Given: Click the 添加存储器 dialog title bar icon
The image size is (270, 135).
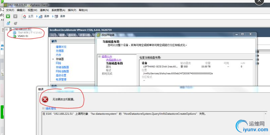Looking at the screenshot, I should [x=99, y=35].
